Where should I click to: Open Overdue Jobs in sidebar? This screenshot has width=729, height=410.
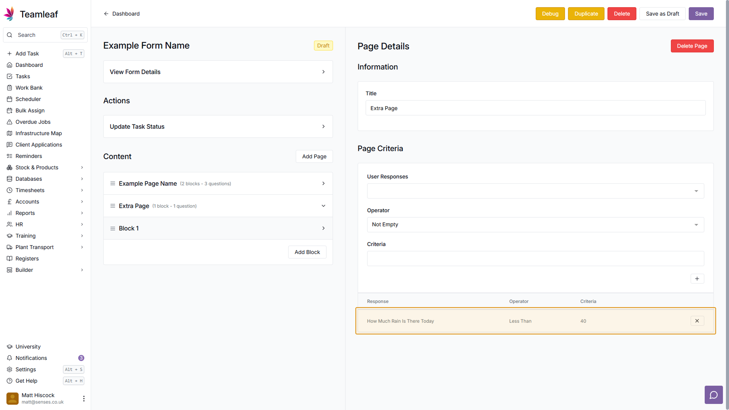pos(33,122)
